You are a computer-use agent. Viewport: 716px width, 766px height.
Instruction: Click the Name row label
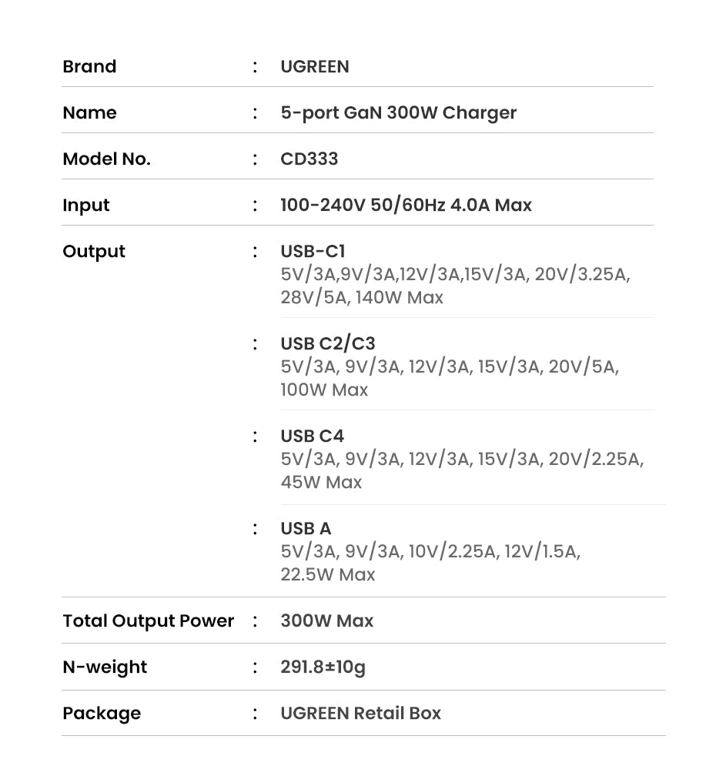click(x=89, y=113)
